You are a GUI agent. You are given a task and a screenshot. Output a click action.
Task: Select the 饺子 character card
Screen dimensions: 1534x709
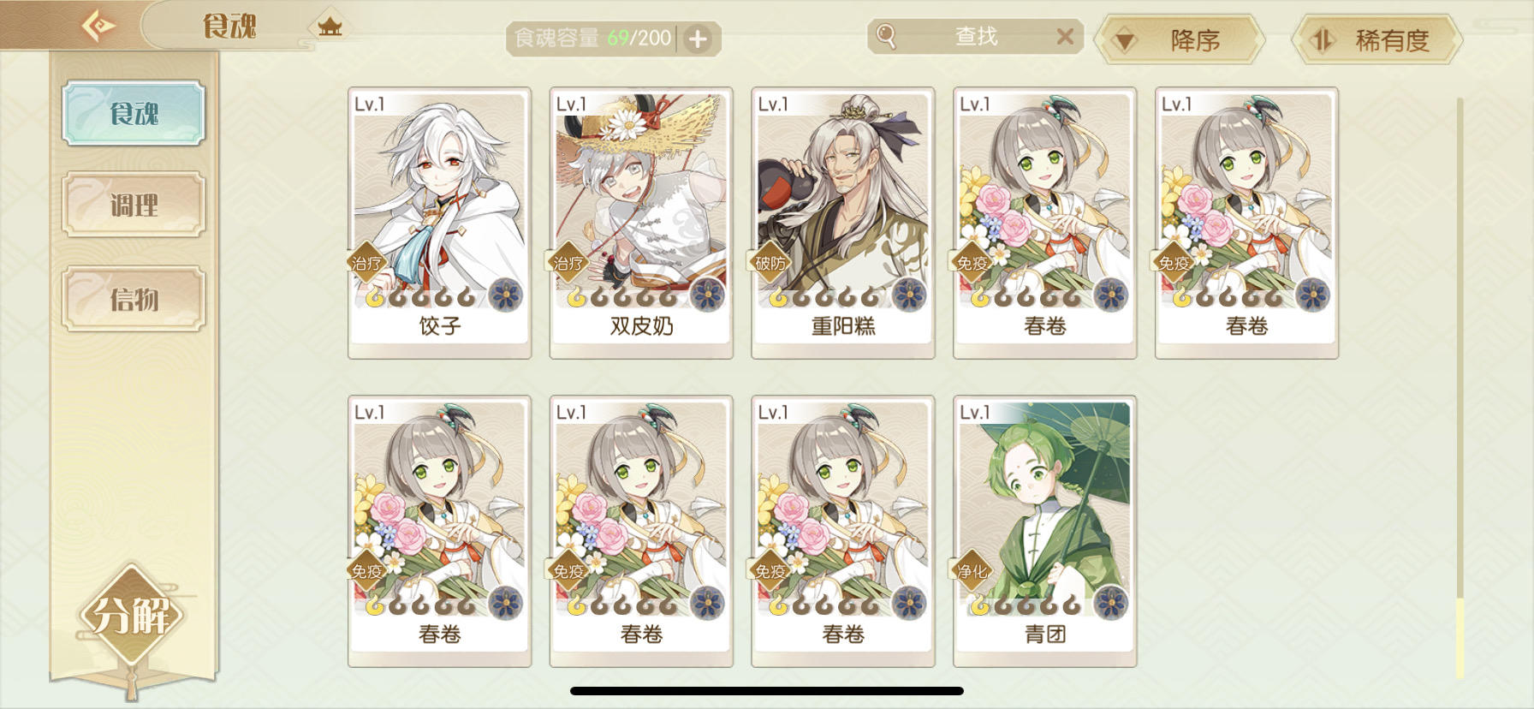pyautogui.click(x=439, y=223)
